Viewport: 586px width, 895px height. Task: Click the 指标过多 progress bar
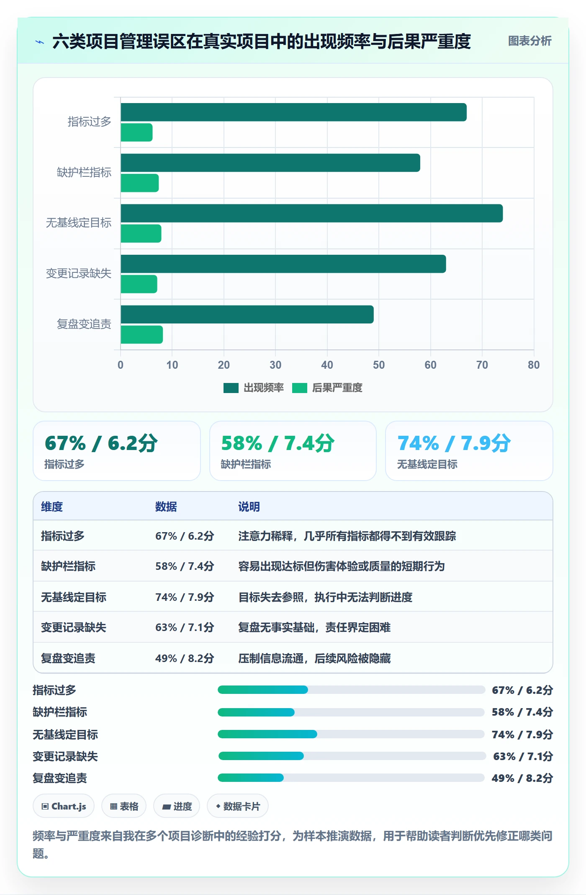(x=351, y=690)
